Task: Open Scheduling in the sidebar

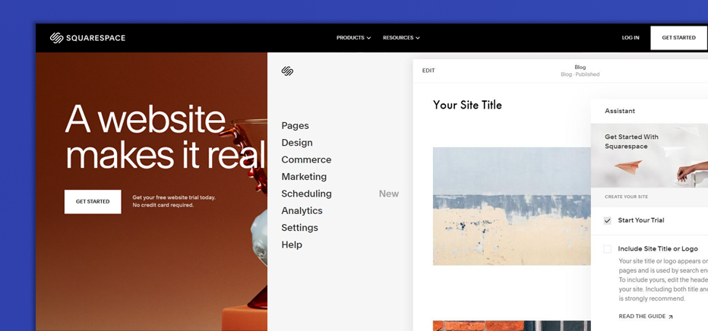Action: pos(306,194)
